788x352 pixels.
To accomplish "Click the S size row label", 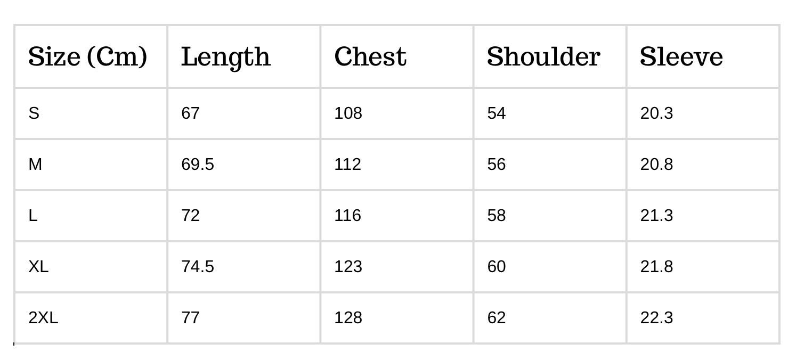I will [x=34, y=113].
